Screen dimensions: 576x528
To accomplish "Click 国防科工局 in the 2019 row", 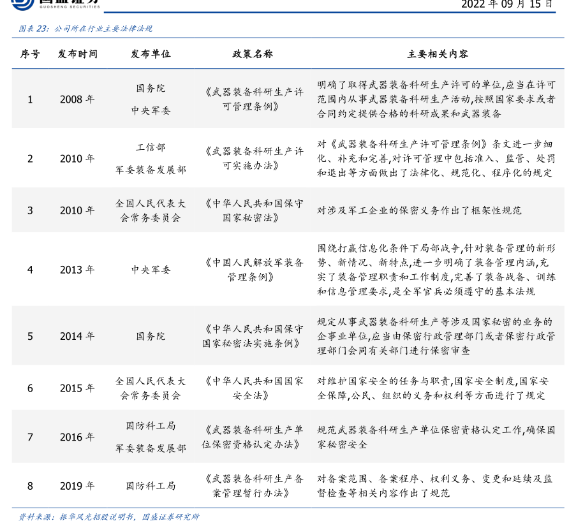I will (151, 486).
